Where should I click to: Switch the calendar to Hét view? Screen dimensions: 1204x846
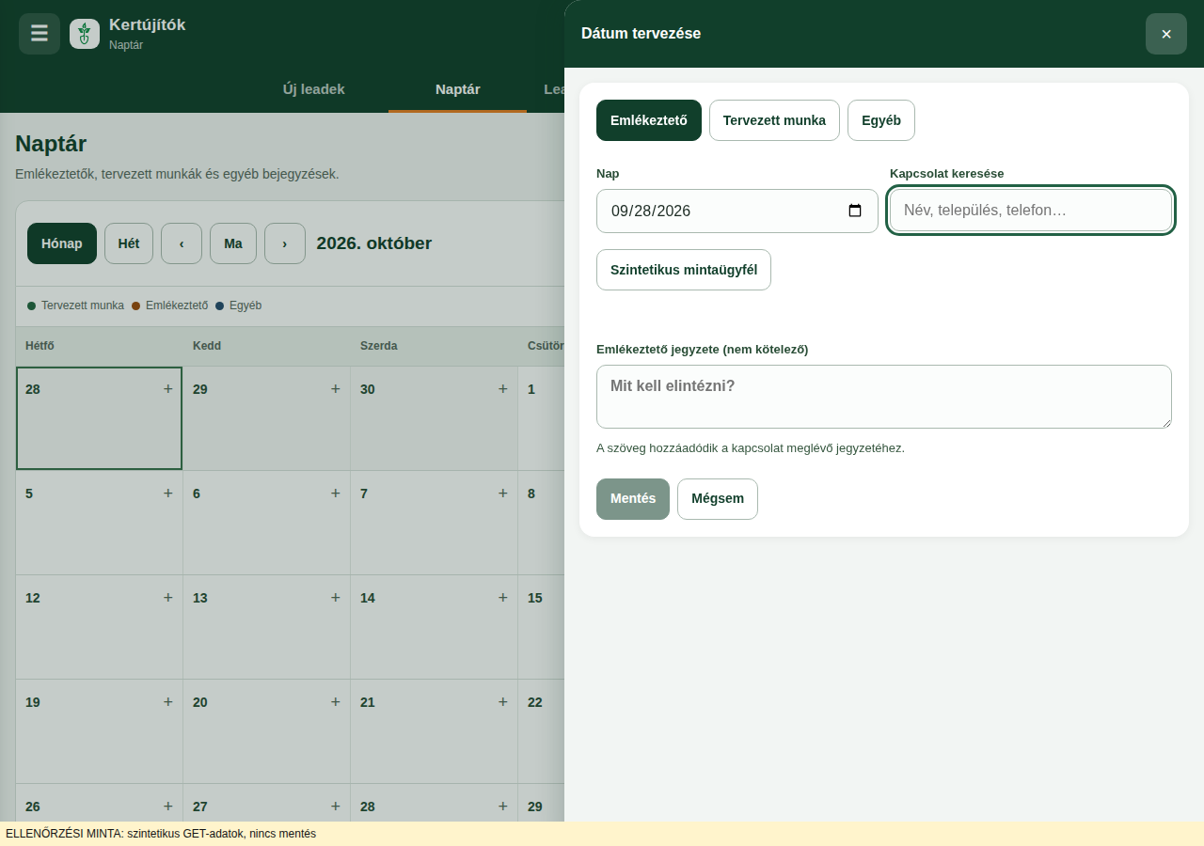pyautogui.click(x=129, y=243)
